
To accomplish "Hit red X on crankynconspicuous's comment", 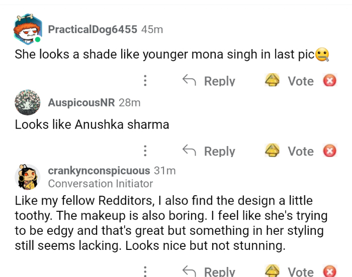I will (330, 271).
